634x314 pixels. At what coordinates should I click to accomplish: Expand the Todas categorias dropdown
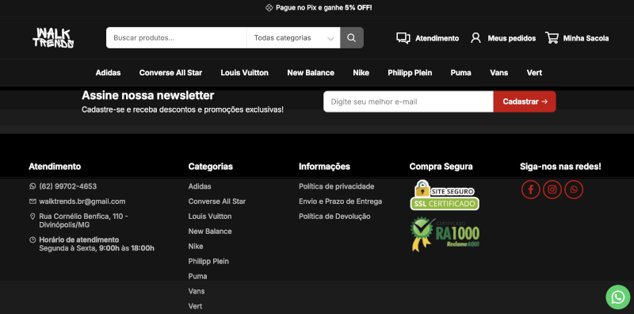pos(293,37)
